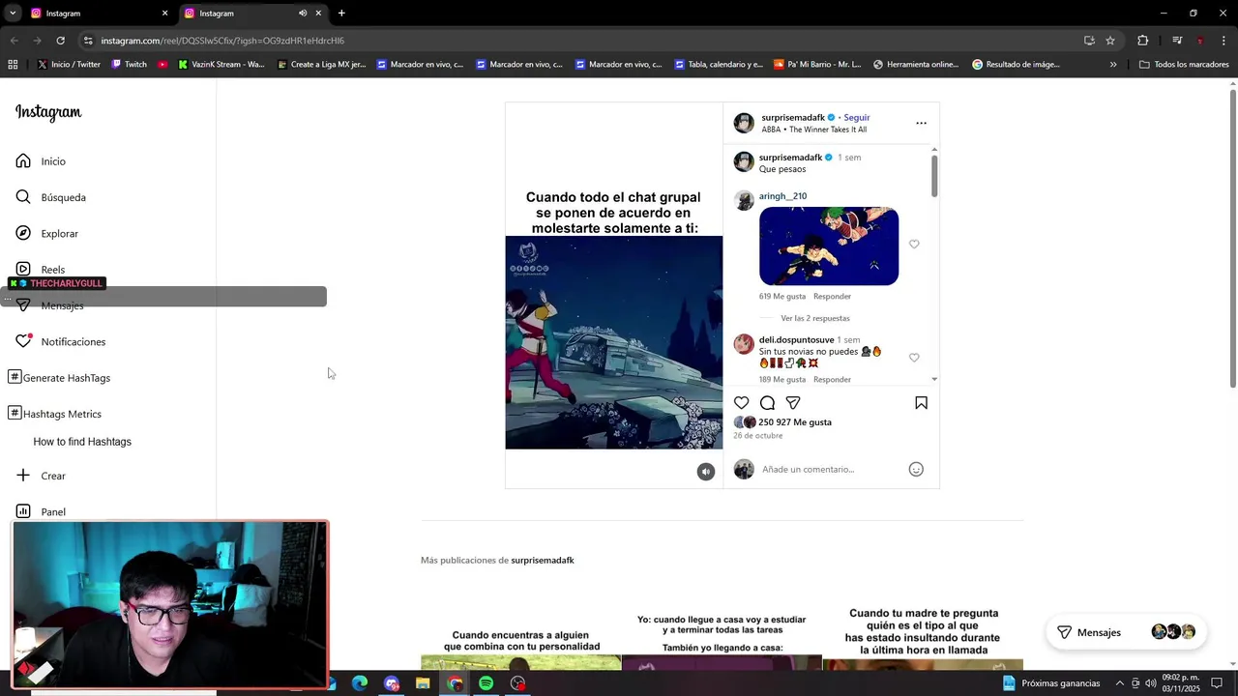Viewport: 1238px width, 696px height.
Task: Open Twitch bookmark
Action: coord(130,65)
